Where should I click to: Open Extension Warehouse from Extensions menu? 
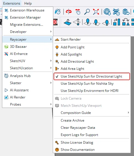click(28, 10)
